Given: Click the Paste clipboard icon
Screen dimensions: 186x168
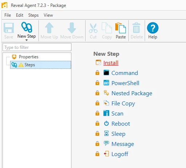Looking at the screenshot, I should [x=121, y=28].
